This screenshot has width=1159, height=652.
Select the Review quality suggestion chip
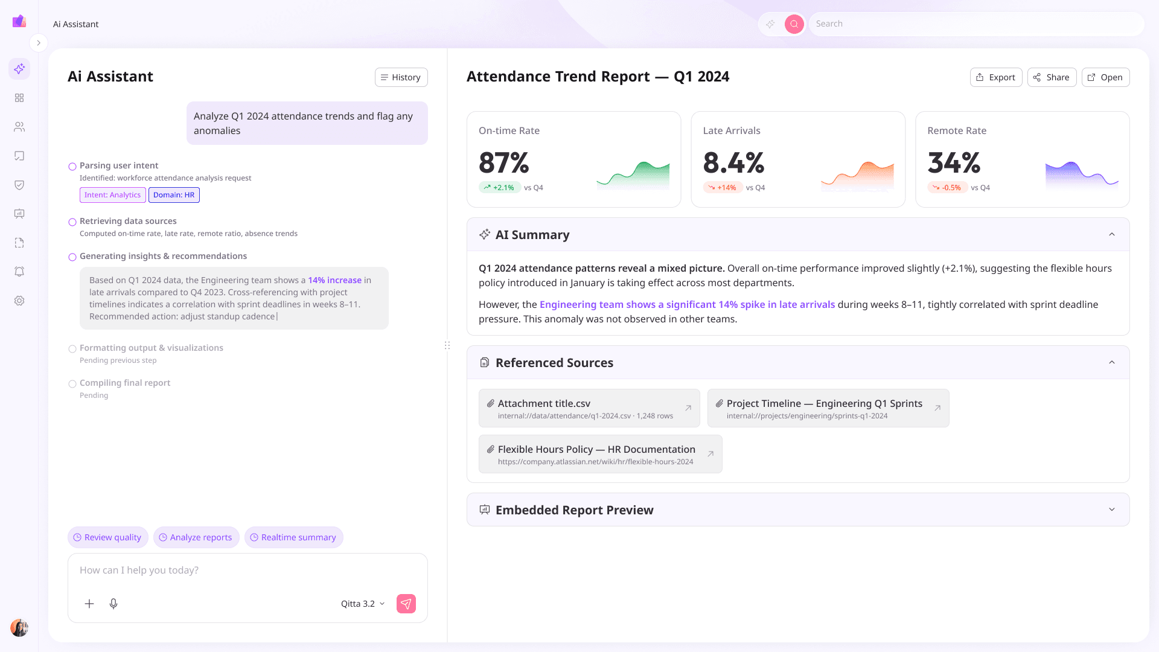coord(107,537)
